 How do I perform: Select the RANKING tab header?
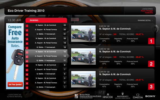[46, 20]
